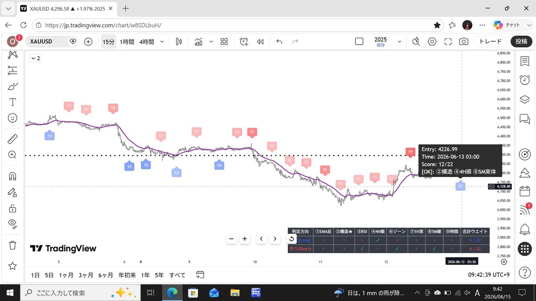The image size is (536, 301).
Task: Open indicator templates grid
Action: coord(224,42)
